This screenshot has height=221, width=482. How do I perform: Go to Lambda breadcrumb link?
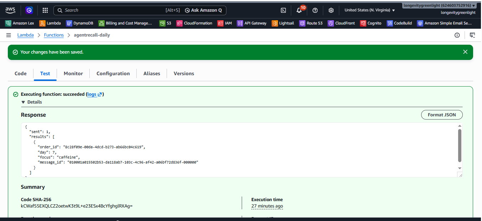(26, 35)
